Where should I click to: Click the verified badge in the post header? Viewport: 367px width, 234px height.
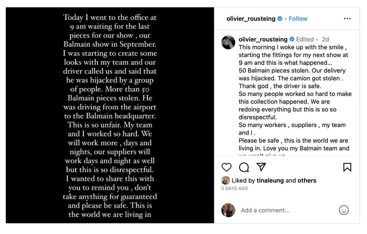pos(280,19)
